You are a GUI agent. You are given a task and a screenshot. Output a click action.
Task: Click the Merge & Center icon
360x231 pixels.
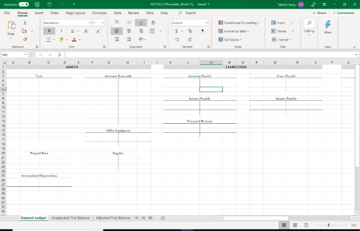pyautogui.click(x=152, y=31)
